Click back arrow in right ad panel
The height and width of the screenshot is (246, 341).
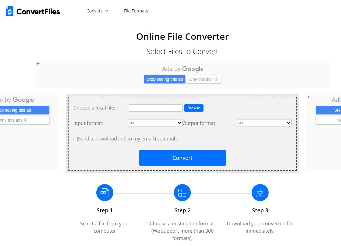[x=309, y=97]
